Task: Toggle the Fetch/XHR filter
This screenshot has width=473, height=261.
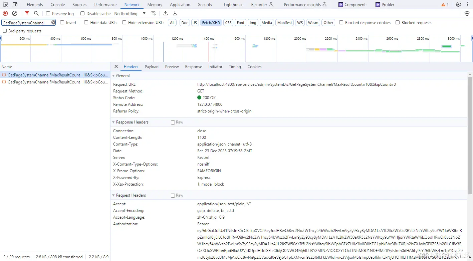Action: pos(211,23)
